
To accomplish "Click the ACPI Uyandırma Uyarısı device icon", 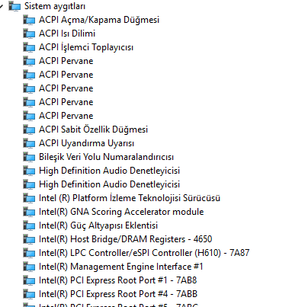I will (x=29, y=143).
